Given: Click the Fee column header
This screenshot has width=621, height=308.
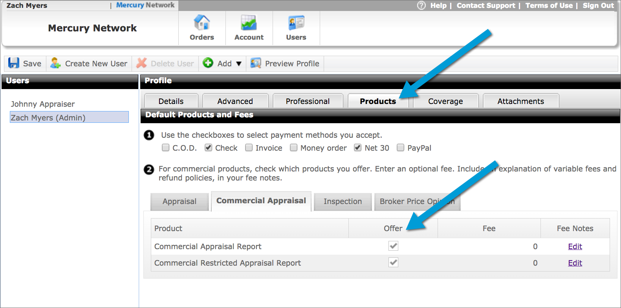Looking at the screenshot, I should click(x=489, y=228).
